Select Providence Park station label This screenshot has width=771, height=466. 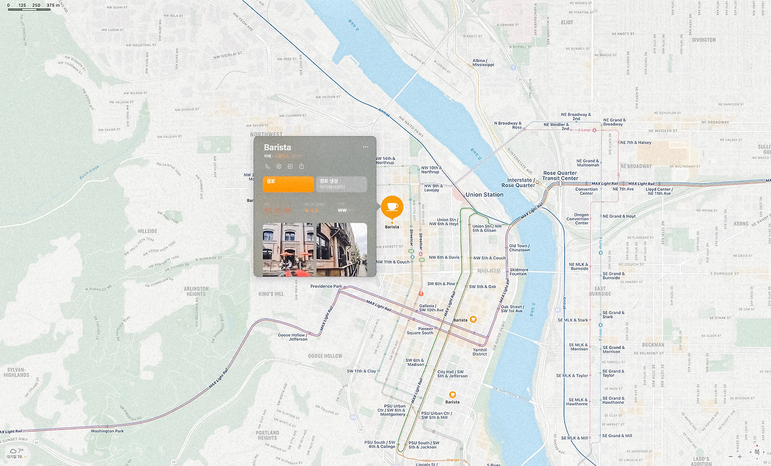pyautogui.click(x=326, y=286)
